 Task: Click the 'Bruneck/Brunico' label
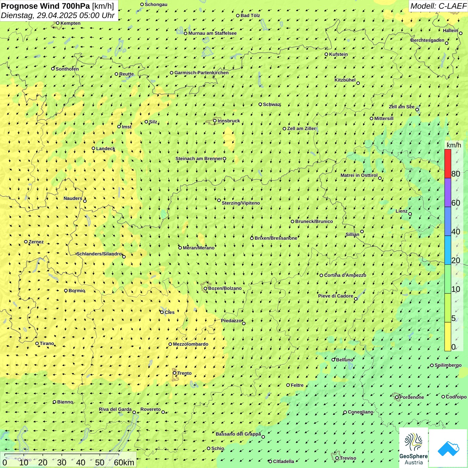314,221
